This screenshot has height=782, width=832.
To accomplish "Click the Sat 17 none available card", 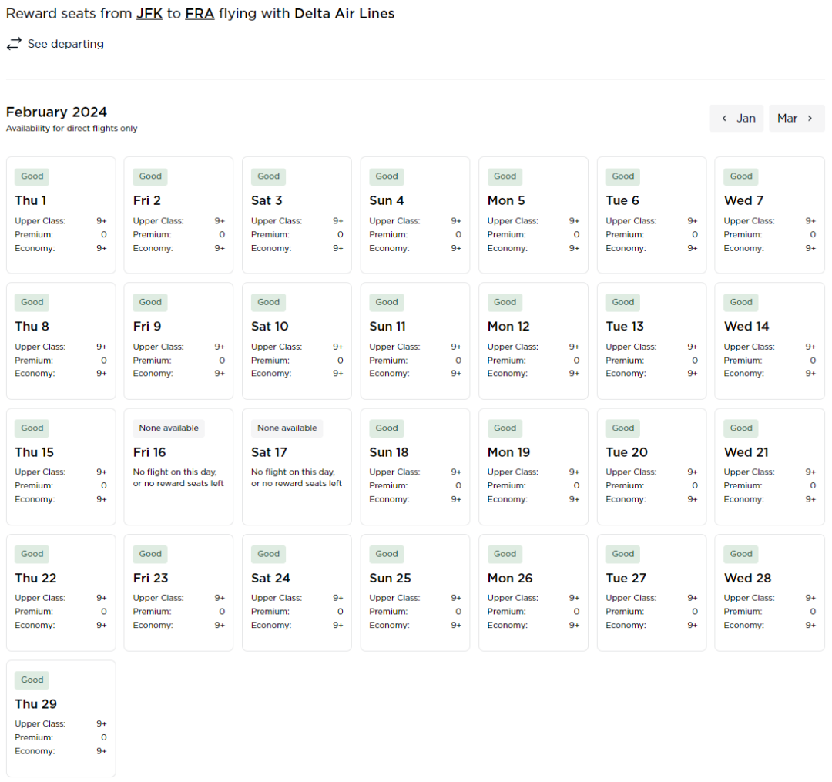I will [297, 466].
